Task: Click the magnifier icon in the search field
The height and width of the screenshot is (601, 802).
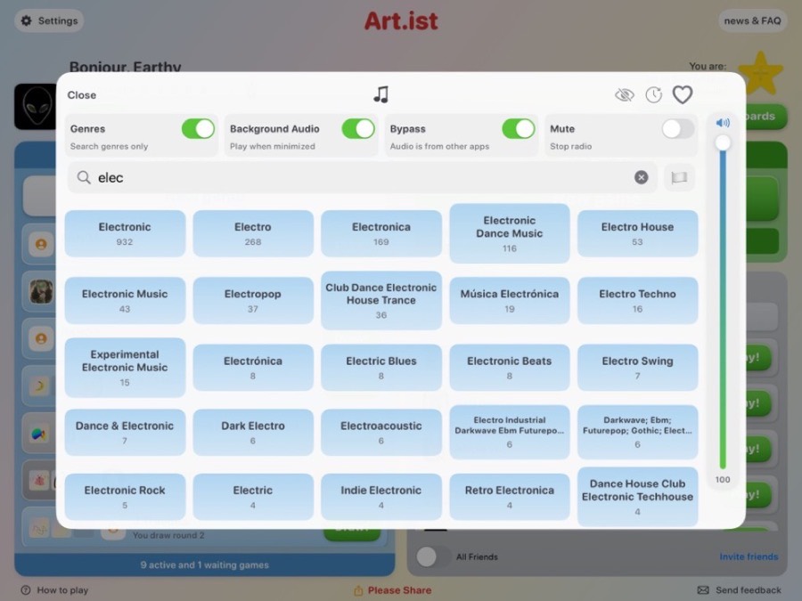Action: click(x=84, y=177)
